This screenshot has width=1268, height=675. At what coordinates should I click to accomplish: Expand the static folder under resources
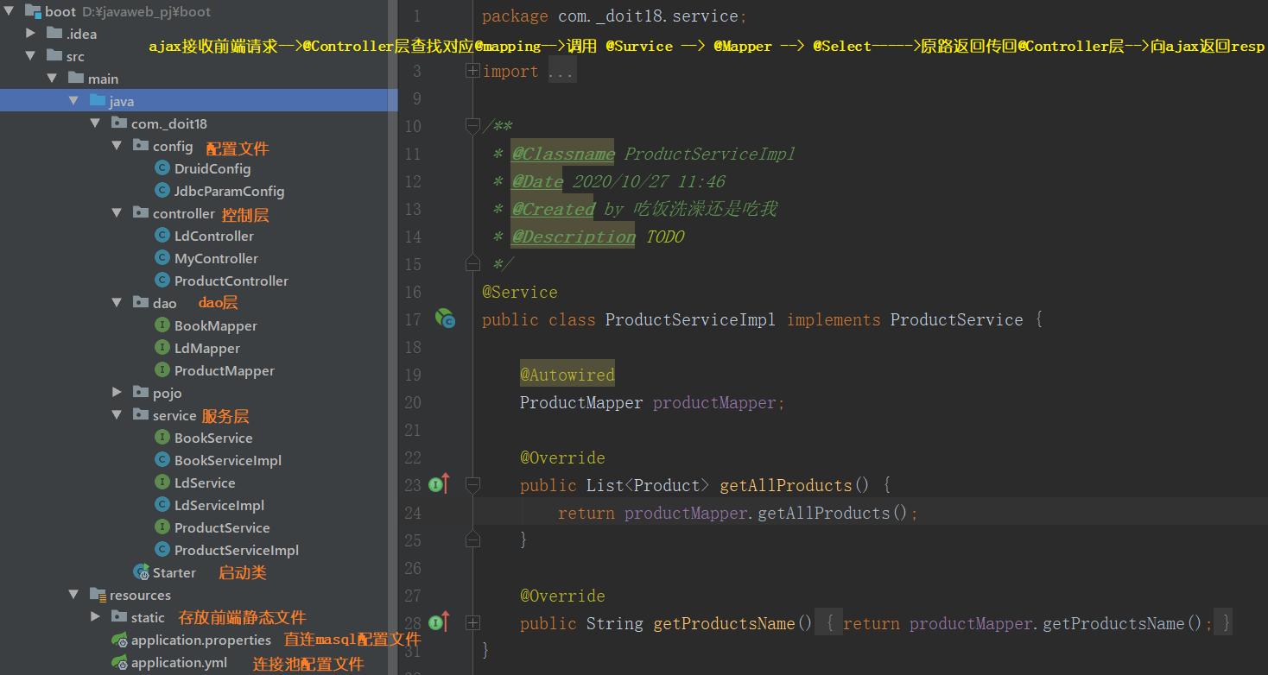tap(94, 617)
